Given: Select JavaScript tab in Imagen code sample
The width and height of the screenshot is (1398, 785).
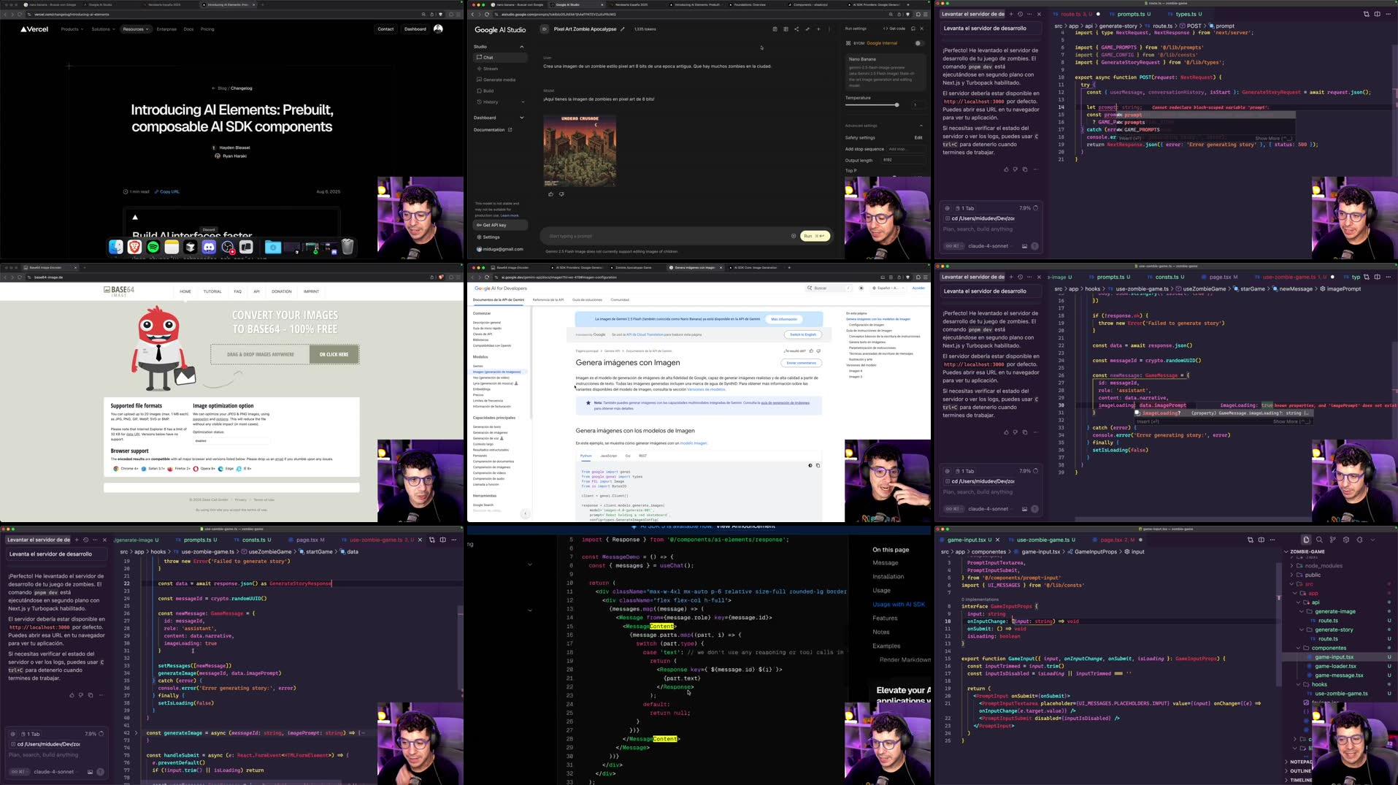Looking at the screenshot, I should 608,456.
